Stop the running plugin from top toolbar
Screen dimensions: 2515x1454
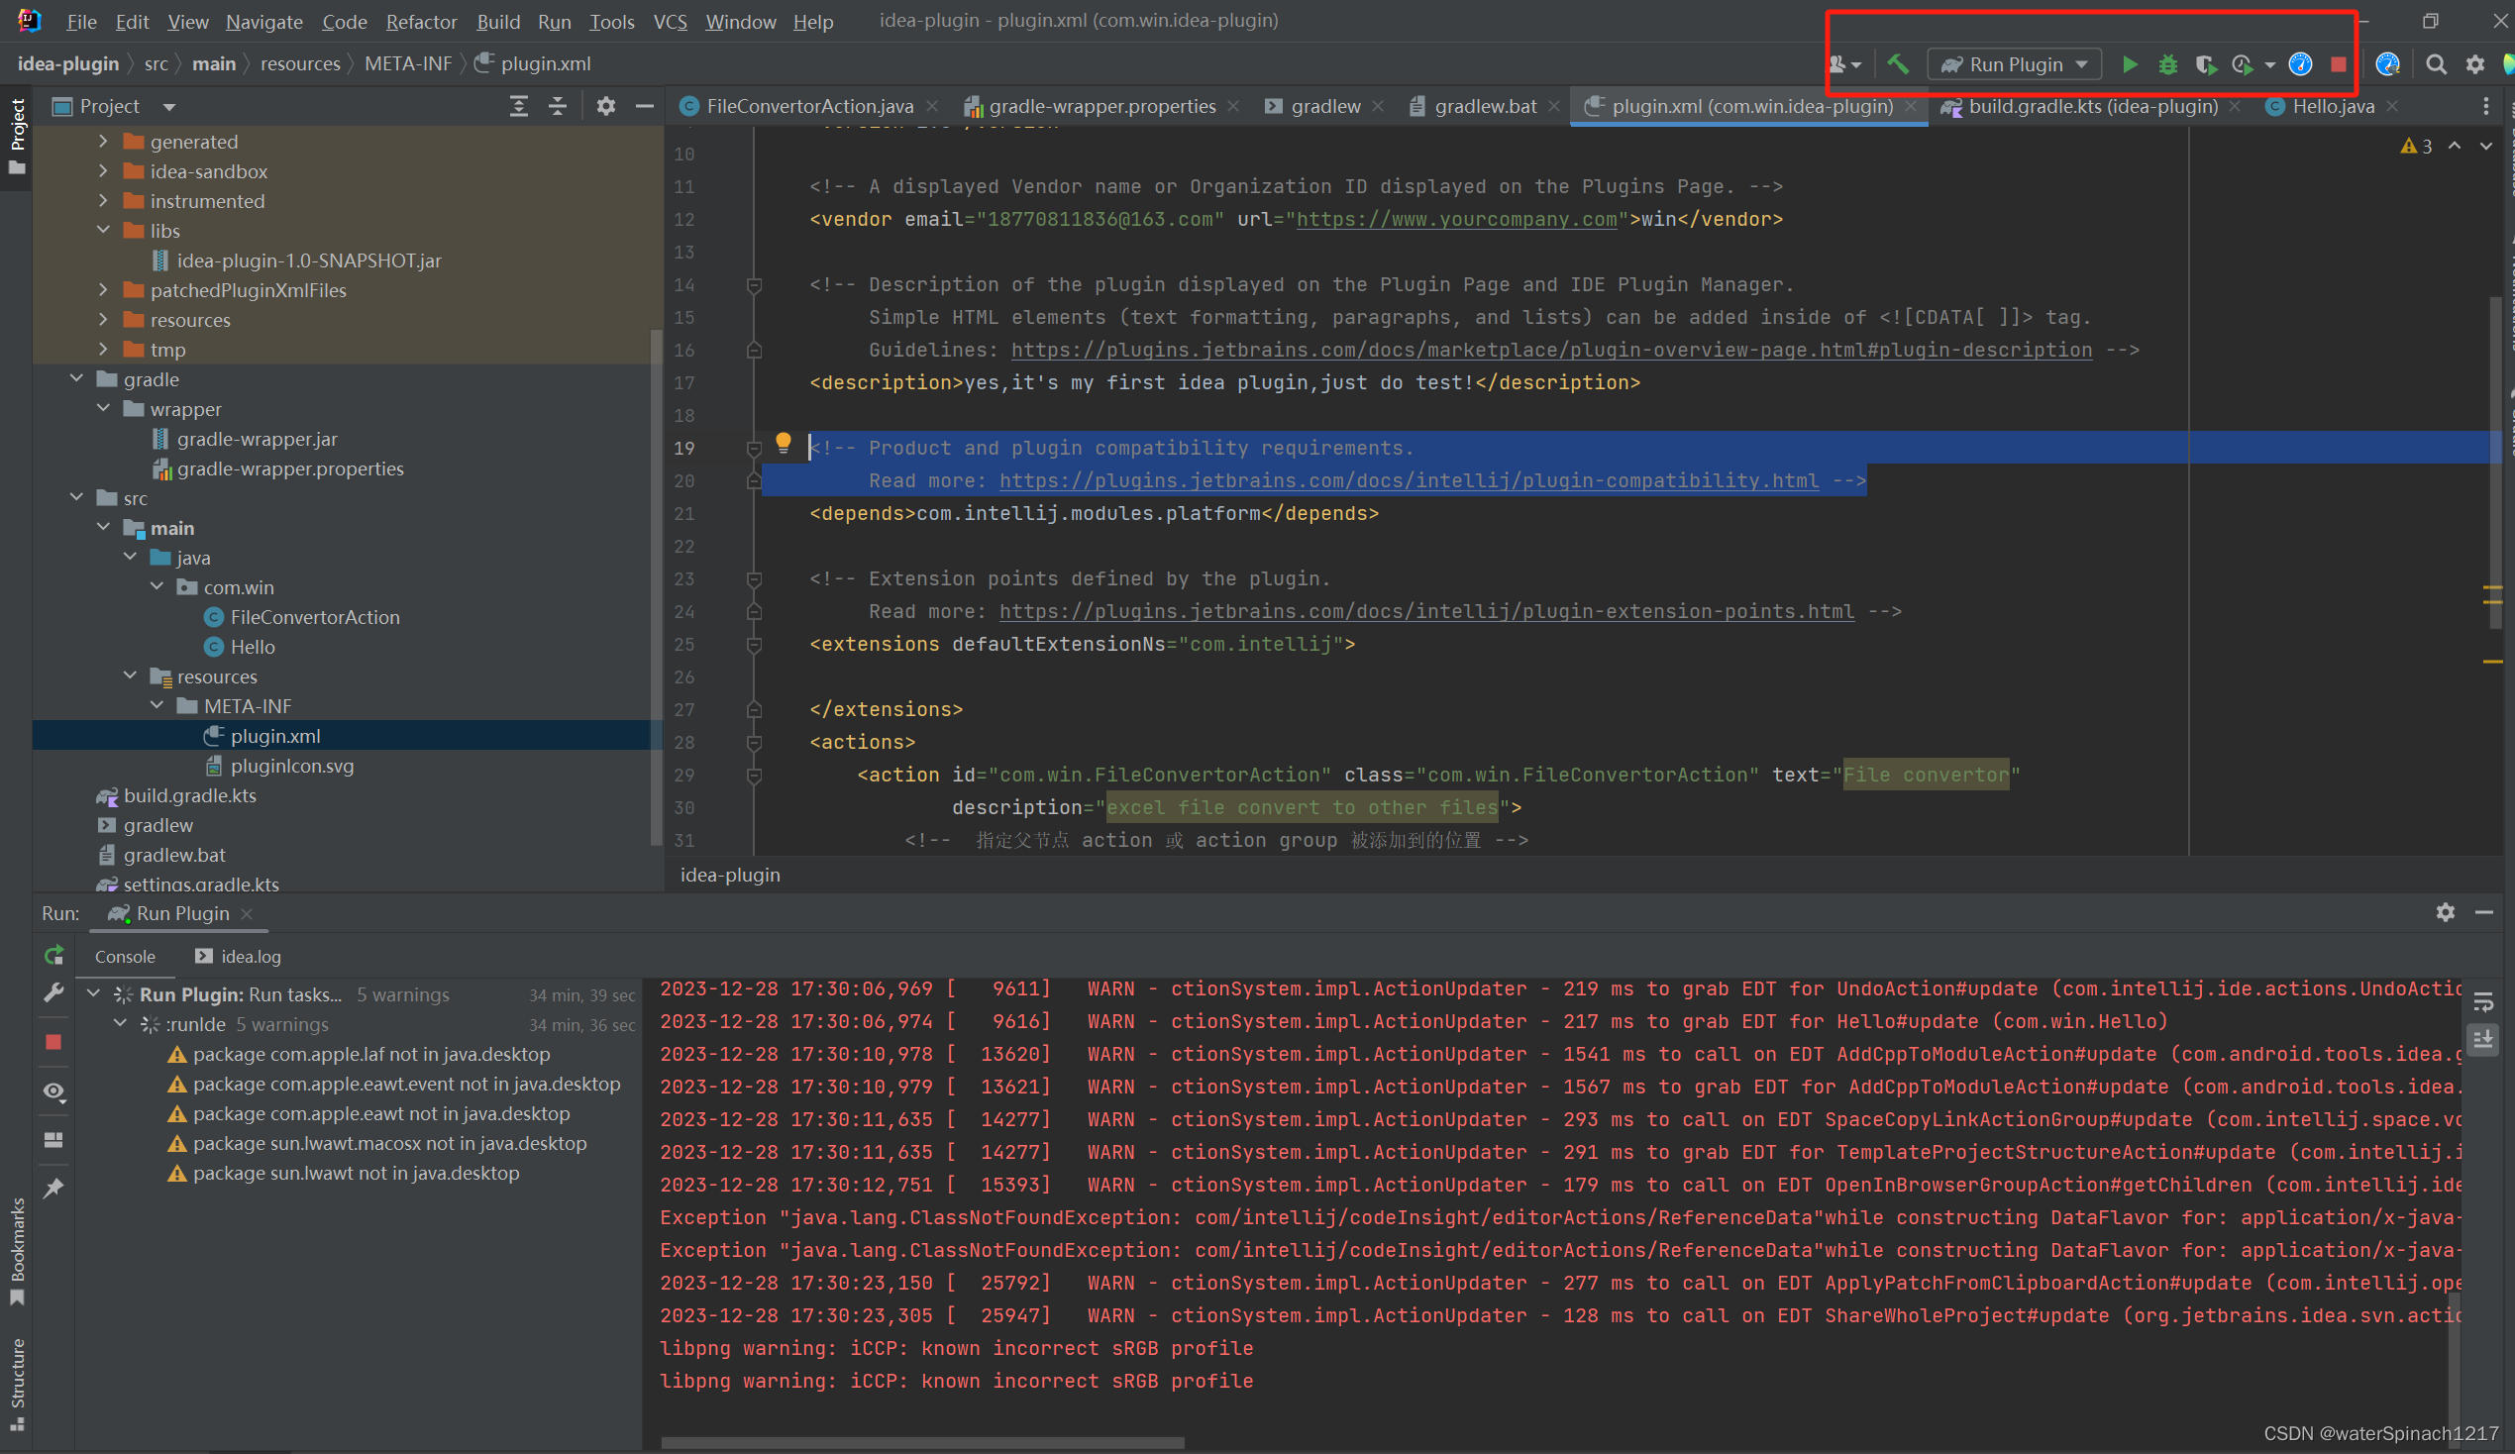pyautogui.click(x=2338, y=64)
